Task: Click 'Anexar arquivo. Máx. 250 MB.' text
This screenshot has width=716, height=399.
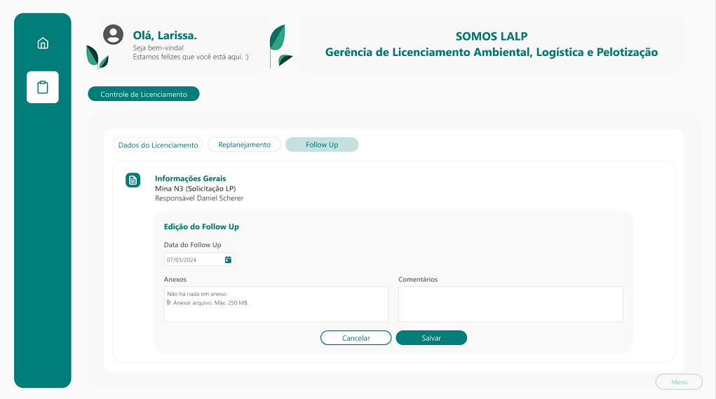Action: coord(210,303)
